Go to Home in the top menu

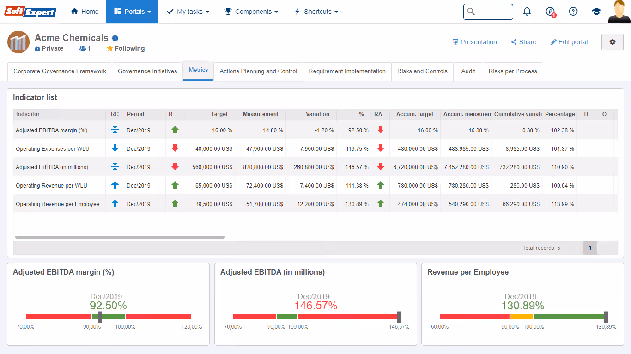tap(85, 12)
